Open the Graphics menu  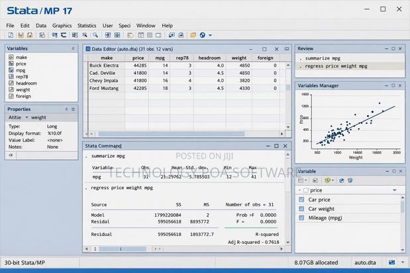point(62,26)
